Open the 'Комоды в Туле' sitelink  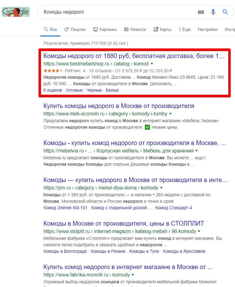point(144,251)
